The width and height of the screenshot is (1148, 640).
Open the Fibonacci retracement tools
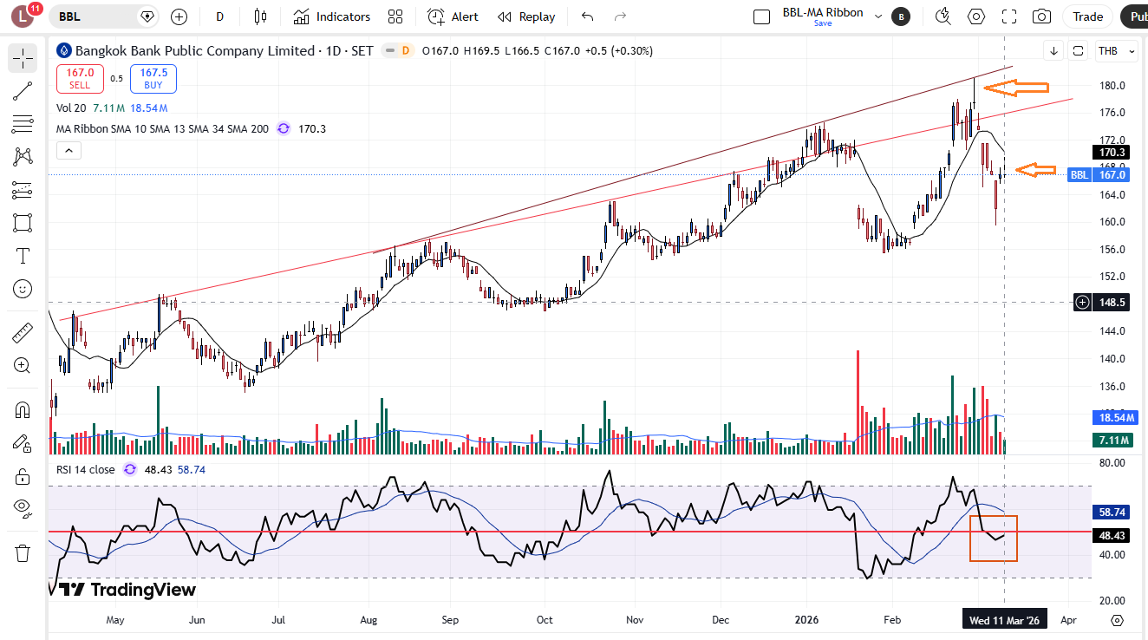(23, 123)
